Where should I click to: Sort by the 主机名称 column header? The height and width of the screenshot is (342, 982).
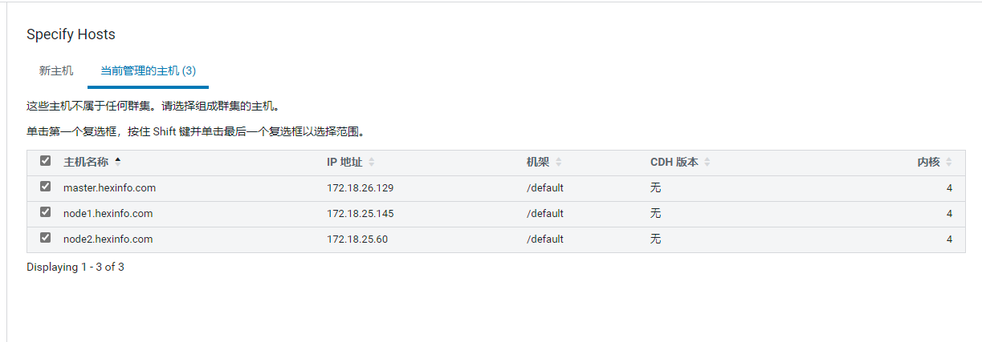point(86,162)
